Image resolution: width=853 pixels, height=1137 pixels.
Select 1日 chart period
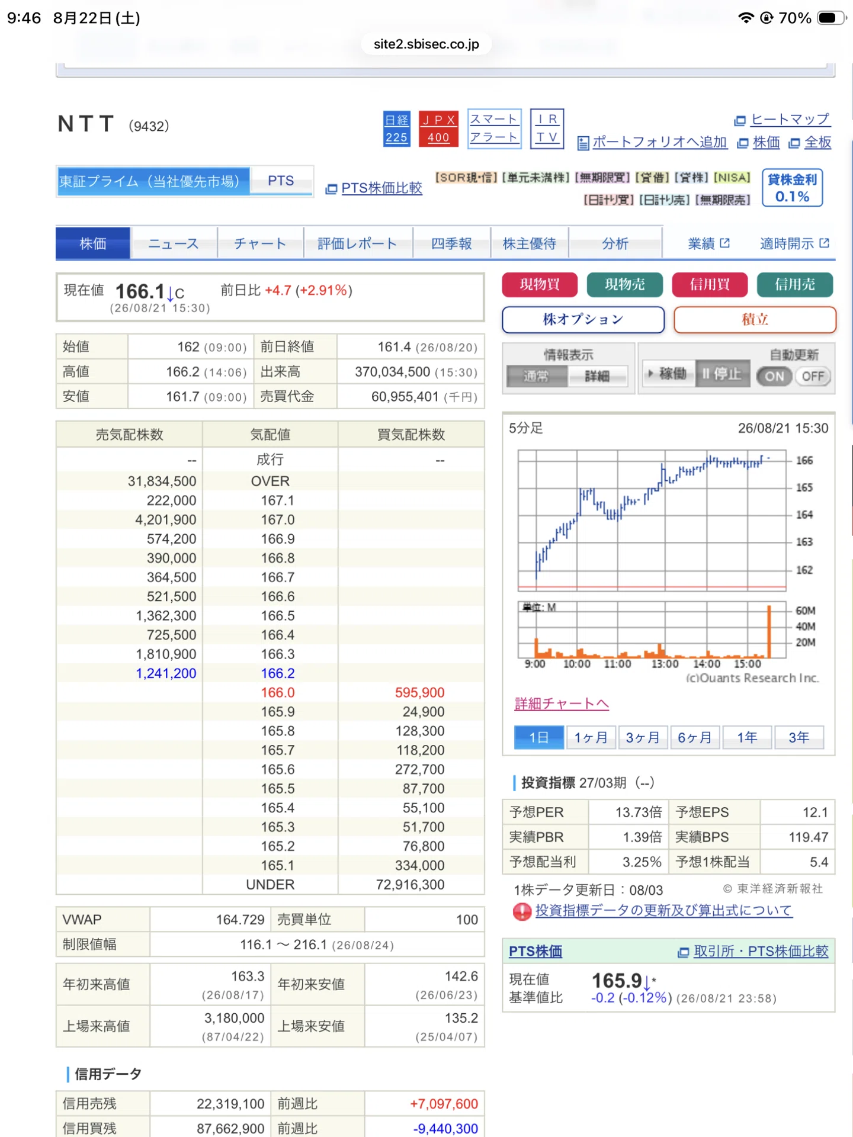(x=539, y=738)
